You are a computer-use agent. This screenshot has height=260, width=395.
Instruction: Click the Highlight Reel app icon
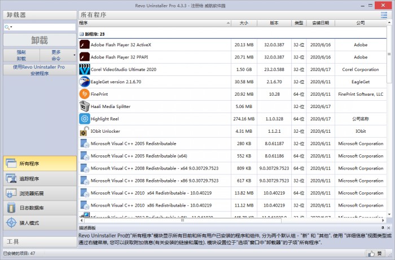coord(84,119)
